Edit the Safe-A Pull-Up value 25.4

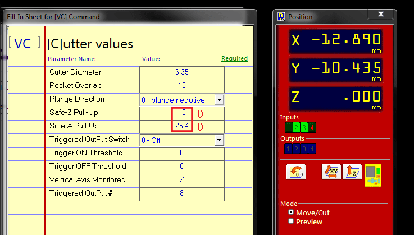tap(182, 126)
